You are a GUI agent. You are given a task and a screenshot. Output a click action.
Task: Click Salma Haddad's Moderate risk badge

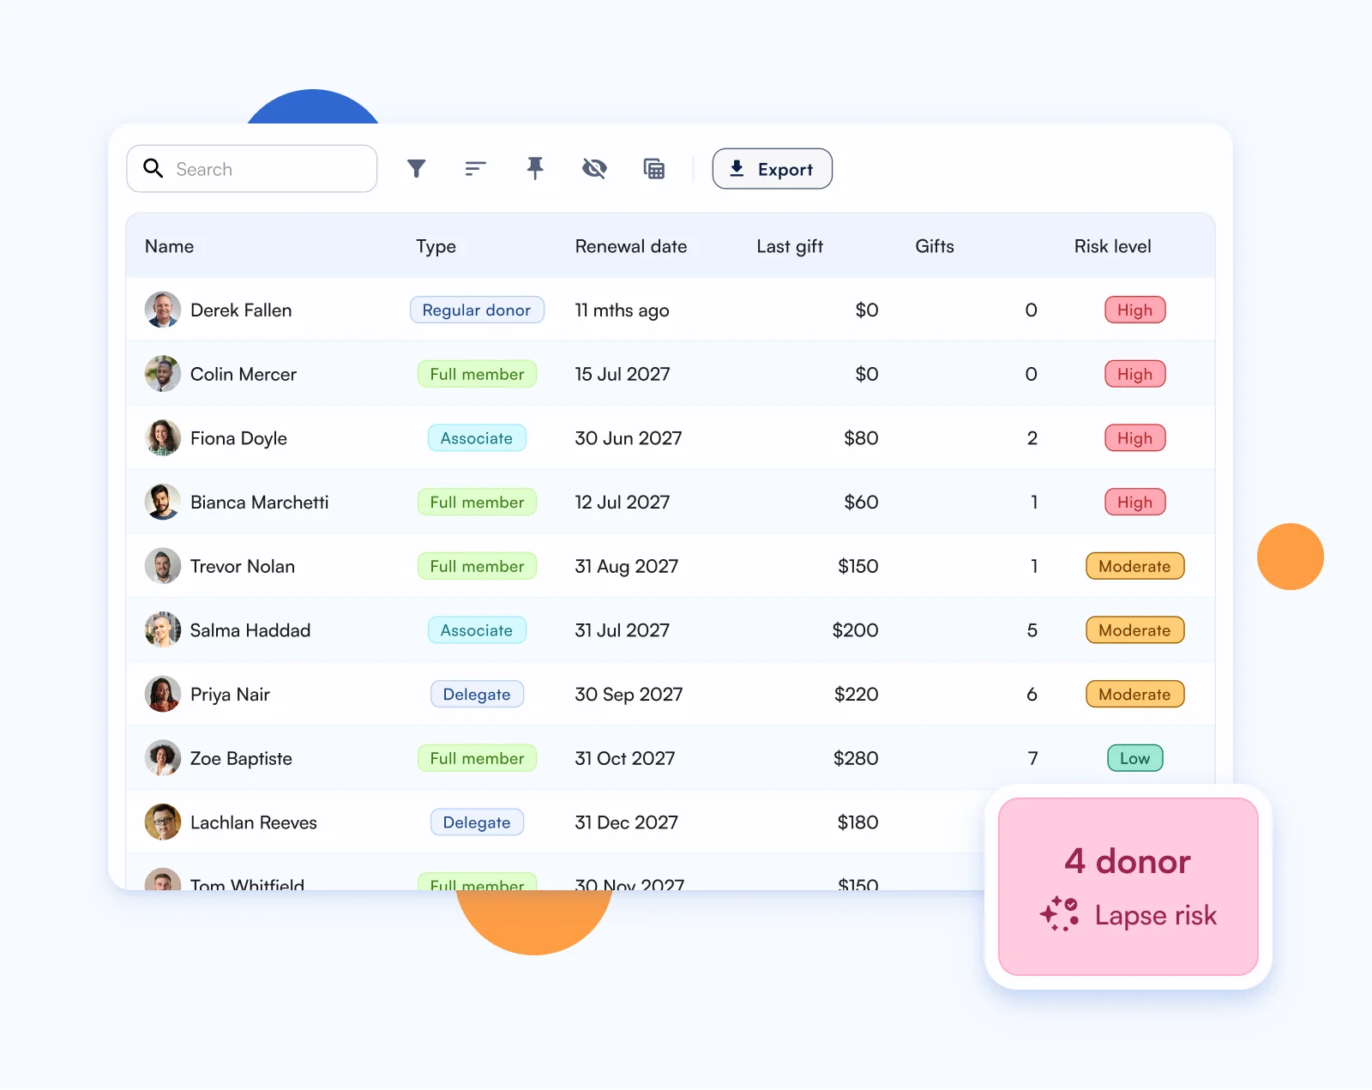[1134, 629]
